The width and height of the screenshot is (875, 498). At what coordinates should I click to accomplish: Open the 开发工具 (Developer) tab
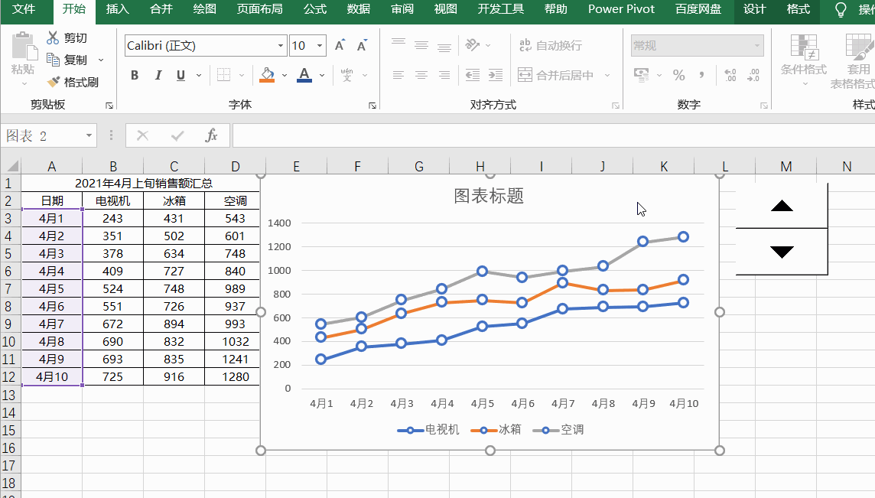500,9
